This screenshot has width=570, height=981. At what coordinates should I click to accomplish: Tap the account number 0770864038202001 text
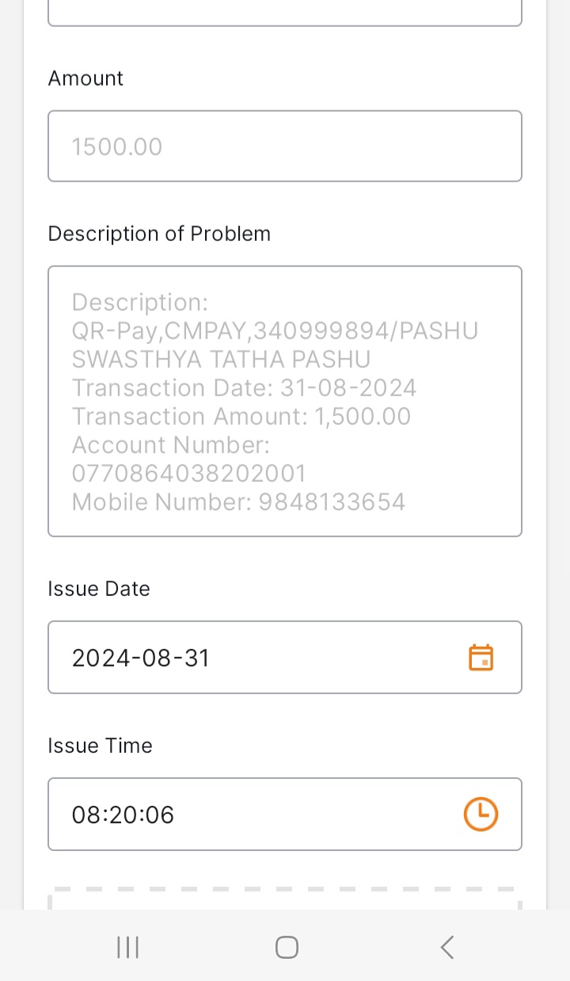point(188,473)
